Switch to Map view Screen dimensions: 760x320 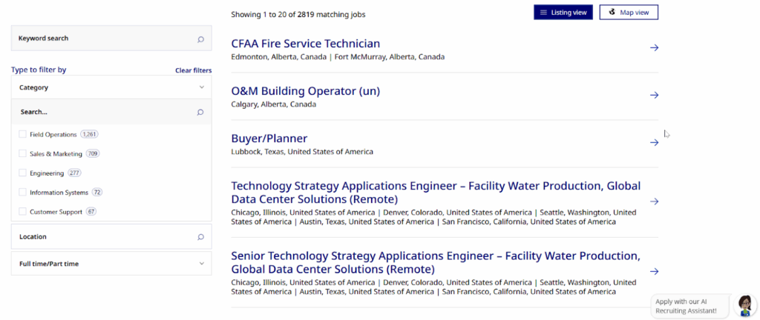tap(629, 13)
